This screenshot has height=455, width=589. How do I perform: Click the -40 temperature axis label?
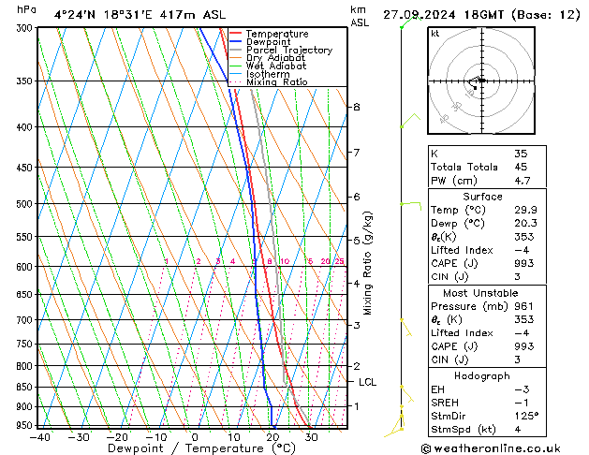pyautogui.click(x=39, y=437)
